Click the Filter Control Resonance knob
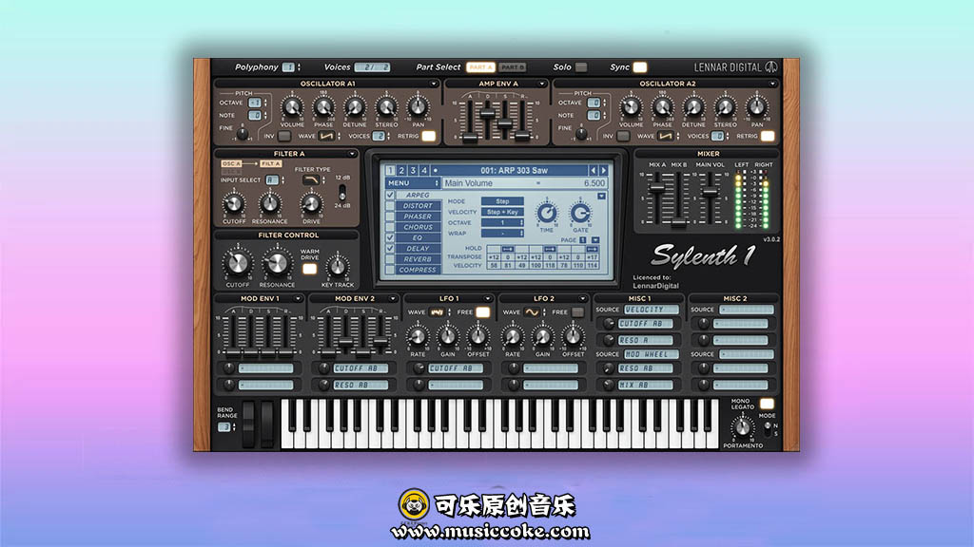974x547 pixels. pyautogui.click(x=277, y=264)
